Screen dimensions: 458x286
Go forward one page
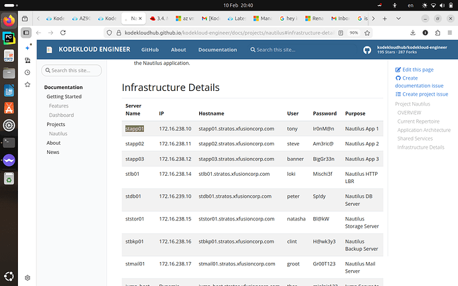[x=51, y=33]
